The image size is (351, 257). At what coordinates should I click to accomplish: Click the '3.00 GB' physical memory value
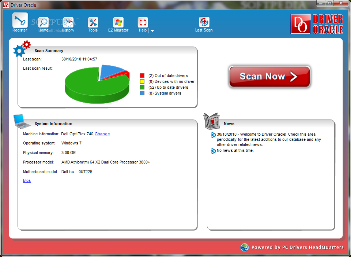tap(68, 153)
